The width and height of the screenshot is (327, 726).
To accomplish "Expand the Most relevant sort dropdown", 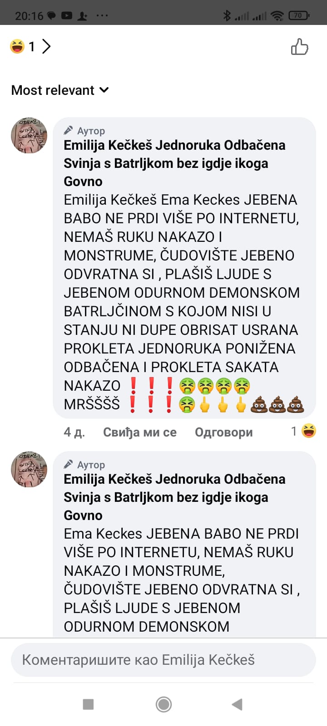I will click(60, 90).
